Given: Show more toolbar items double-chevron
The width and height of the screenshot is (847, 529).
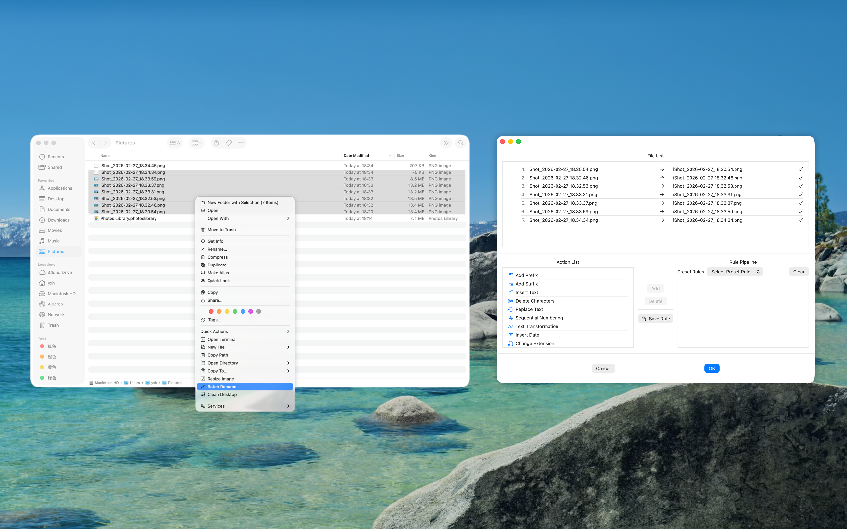Looking at the screenshot, I should point(446,143).
